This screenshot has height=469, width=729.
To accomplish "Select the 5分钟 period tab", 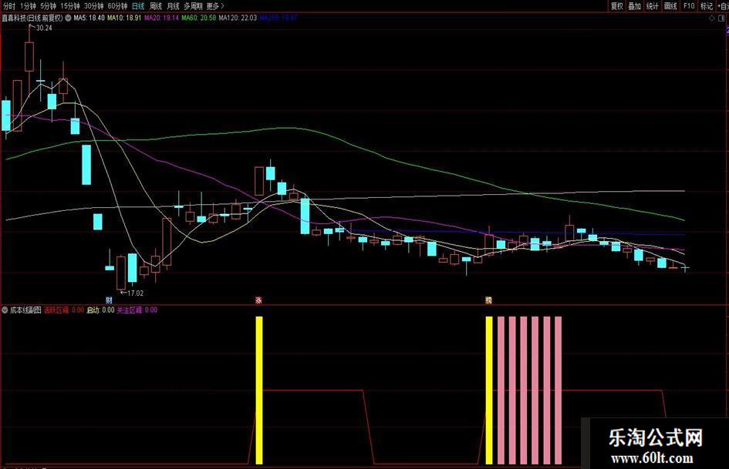I will 48,6.
